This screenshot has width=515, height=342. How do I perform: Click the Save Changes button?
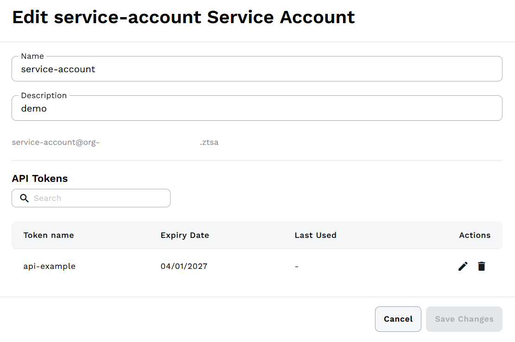(464, 319)
